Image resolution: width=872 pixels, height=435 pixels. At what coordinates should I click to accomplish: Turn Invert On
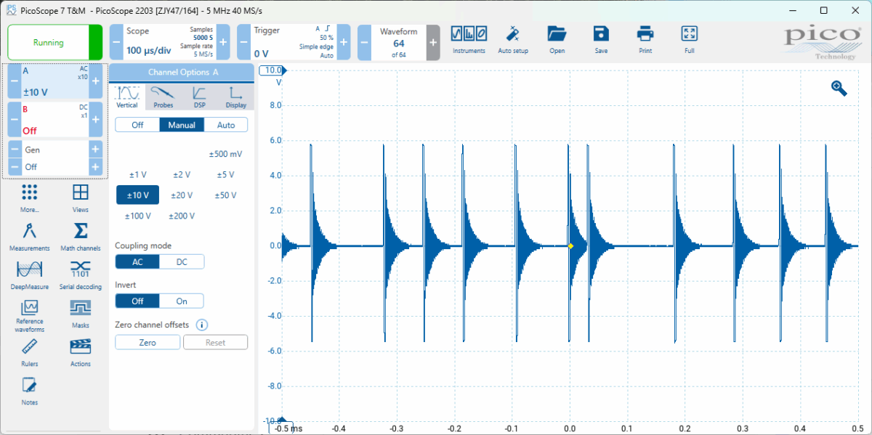point(182,301)
